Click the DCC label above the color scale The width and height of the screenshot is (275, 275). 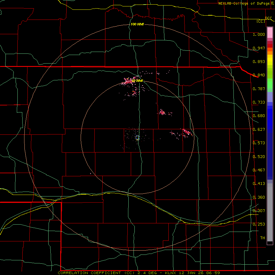pos(269,18)
